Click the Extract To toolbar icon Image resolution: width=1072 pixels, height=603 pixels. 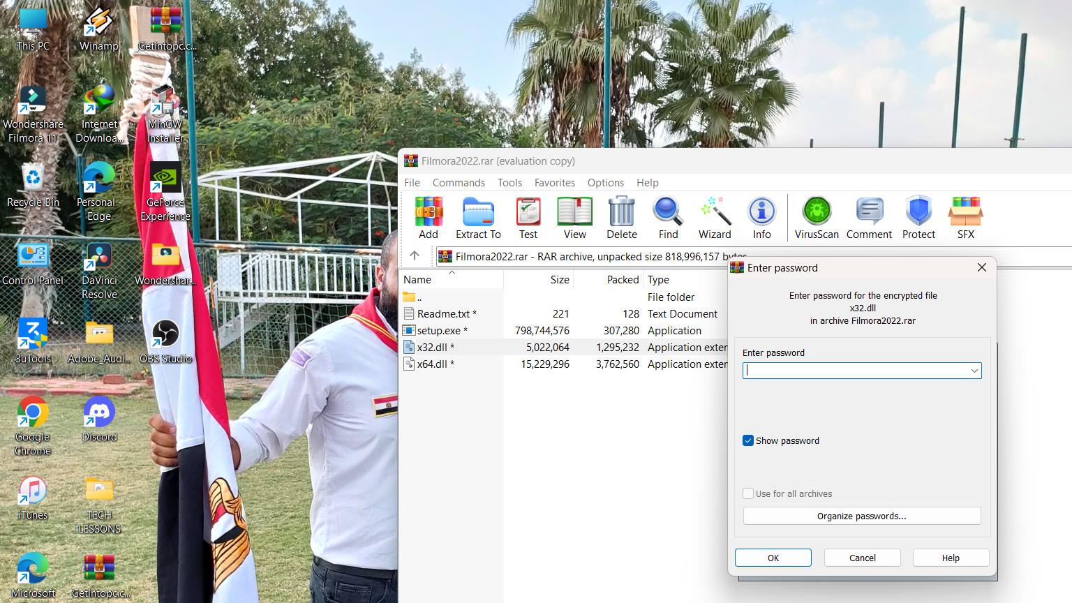(478, 217)
